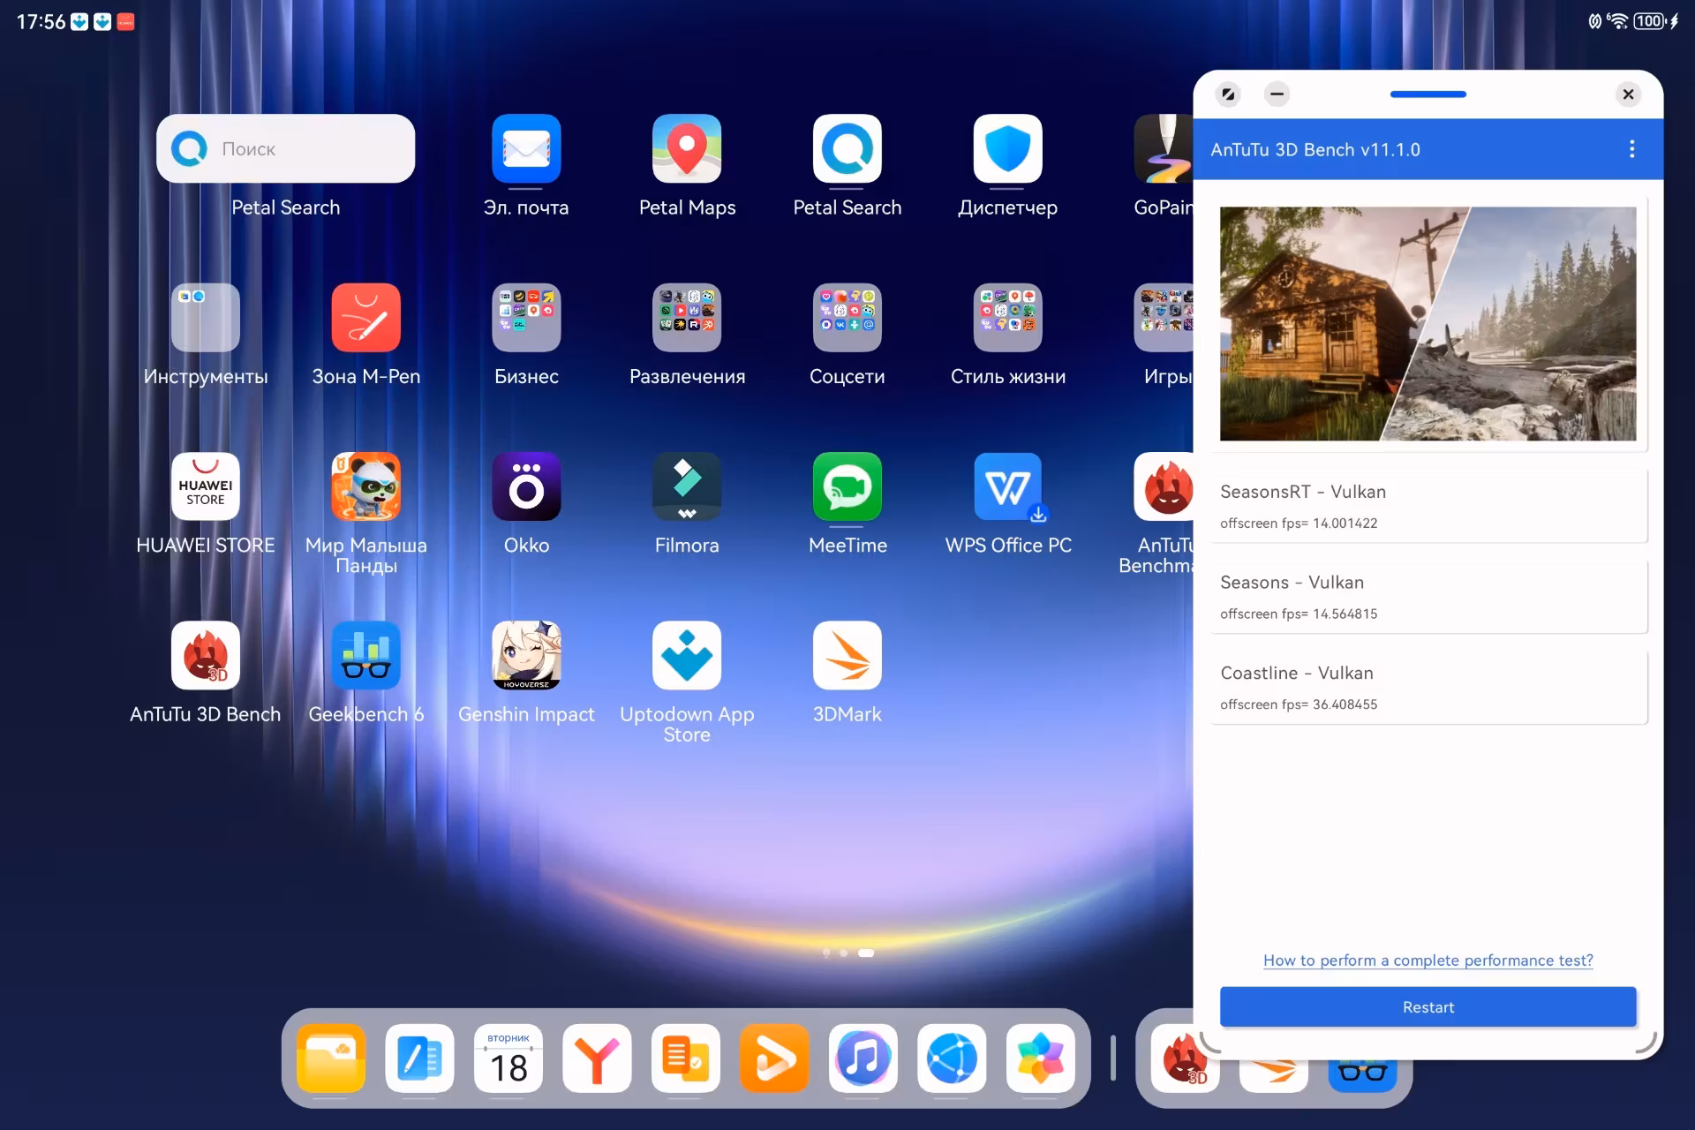Image resolution: width=1695 pixels, height=1130 pixels.
Task: Click the 'AnTuTu 3D Bench v11.1.0' title
Action: [1315, 150]
